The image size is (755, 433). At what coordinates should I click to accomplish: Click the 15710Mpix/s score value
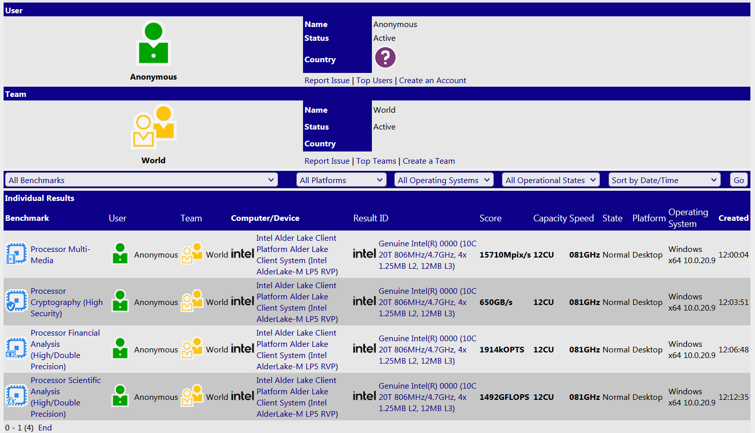pyautogui.click(x=505, y=254)
